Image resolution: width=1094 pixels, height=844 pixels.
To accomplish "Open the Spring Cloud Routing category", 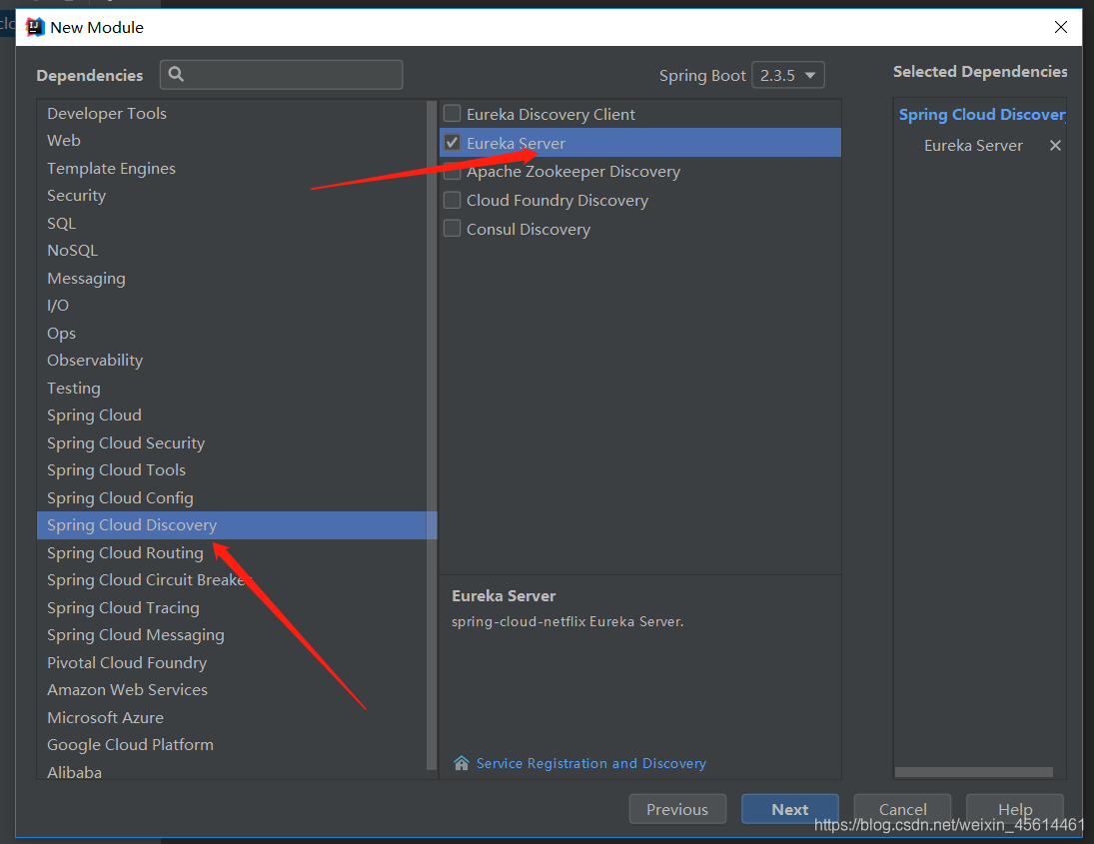I will click(x=231, y=552).
